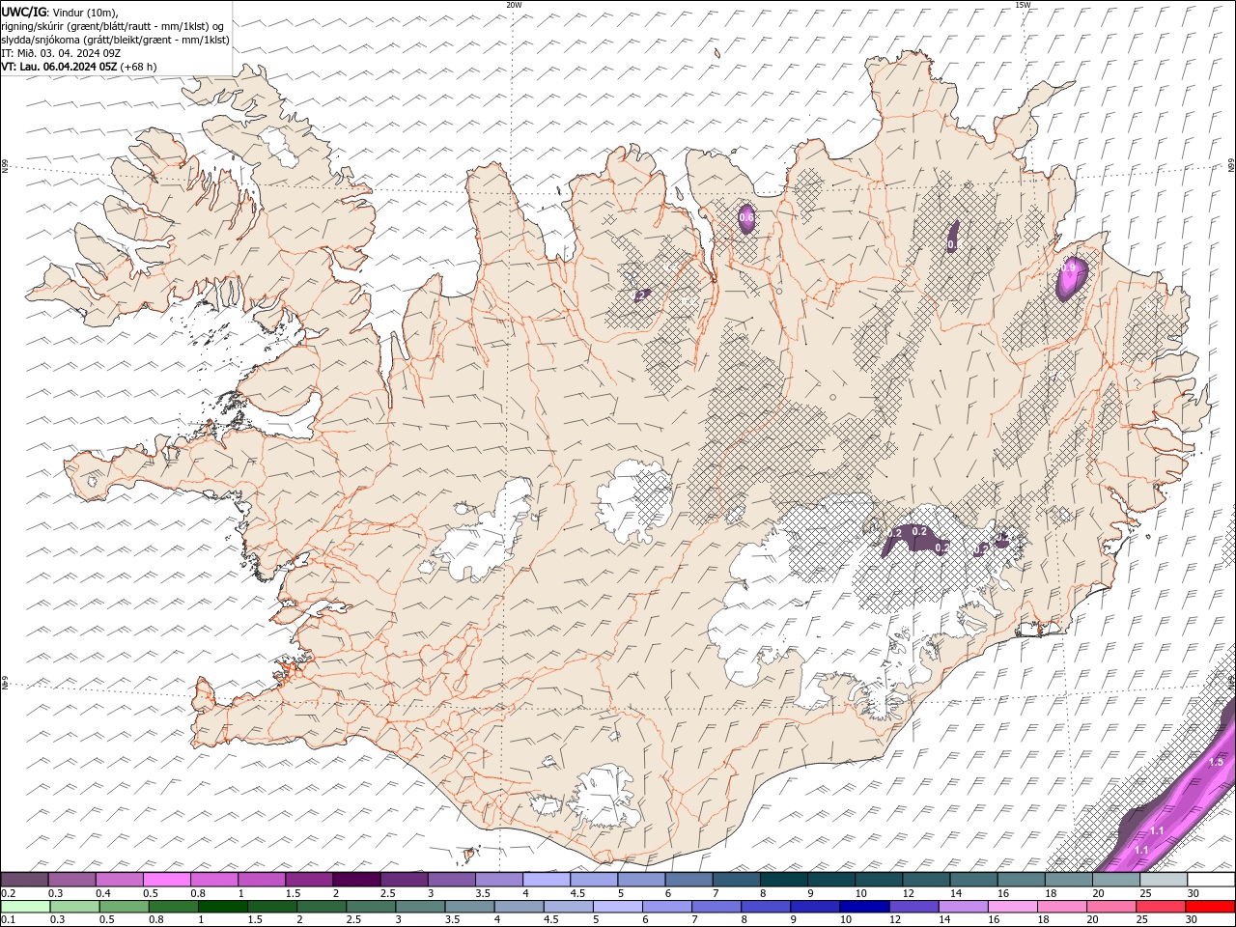Click the 0.1 palest green swatch in lower legend

pos(25,907)
